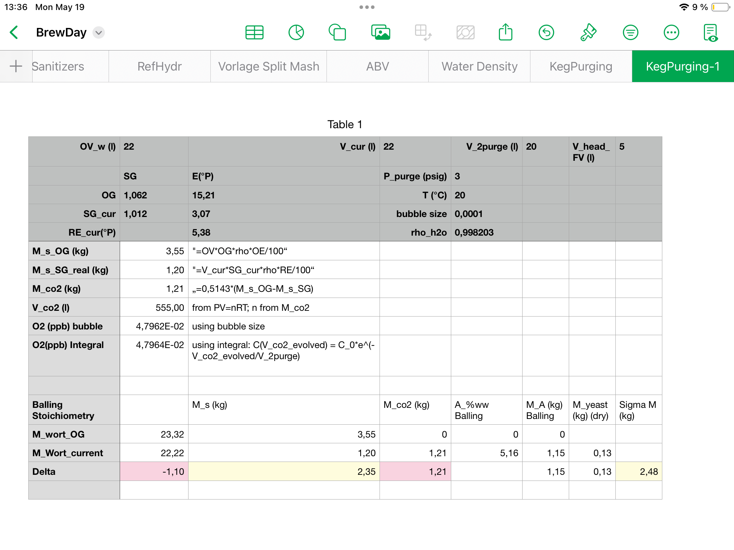Select the Balling Stoichiometry header cell

click(x=74, y=410)
